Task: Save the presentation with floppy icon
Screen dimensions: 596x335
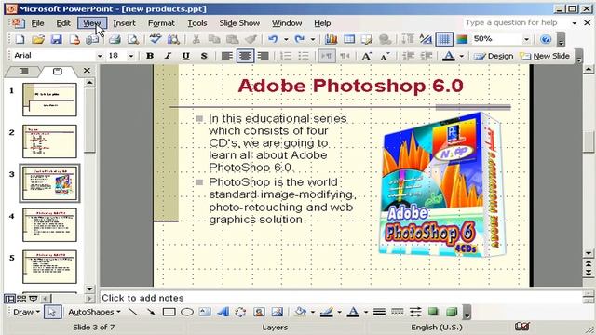Action: coord(56,39)
